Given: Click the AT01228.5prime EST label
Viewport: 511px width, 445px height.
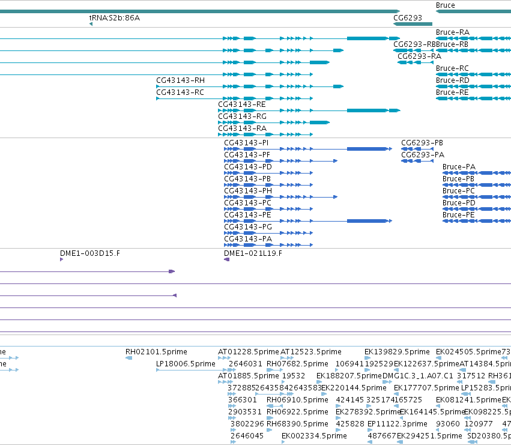Looking at the screenshot, I should pos(249,352).
